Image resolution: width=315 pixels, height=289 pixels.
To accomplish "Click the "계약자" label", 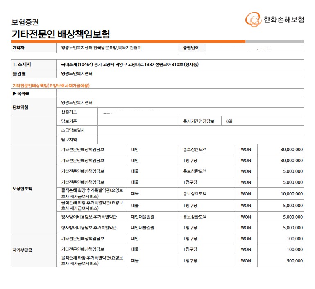I will (x=18, y=48).
